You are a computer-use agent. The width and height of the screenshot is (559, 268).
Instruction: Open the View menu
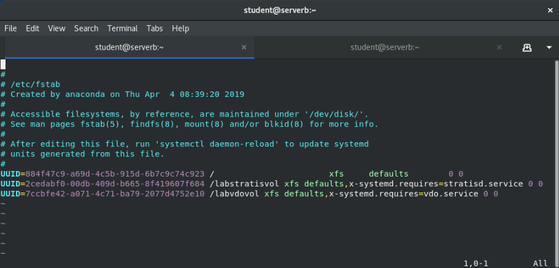pyautogui.click(x=56, y=28)
